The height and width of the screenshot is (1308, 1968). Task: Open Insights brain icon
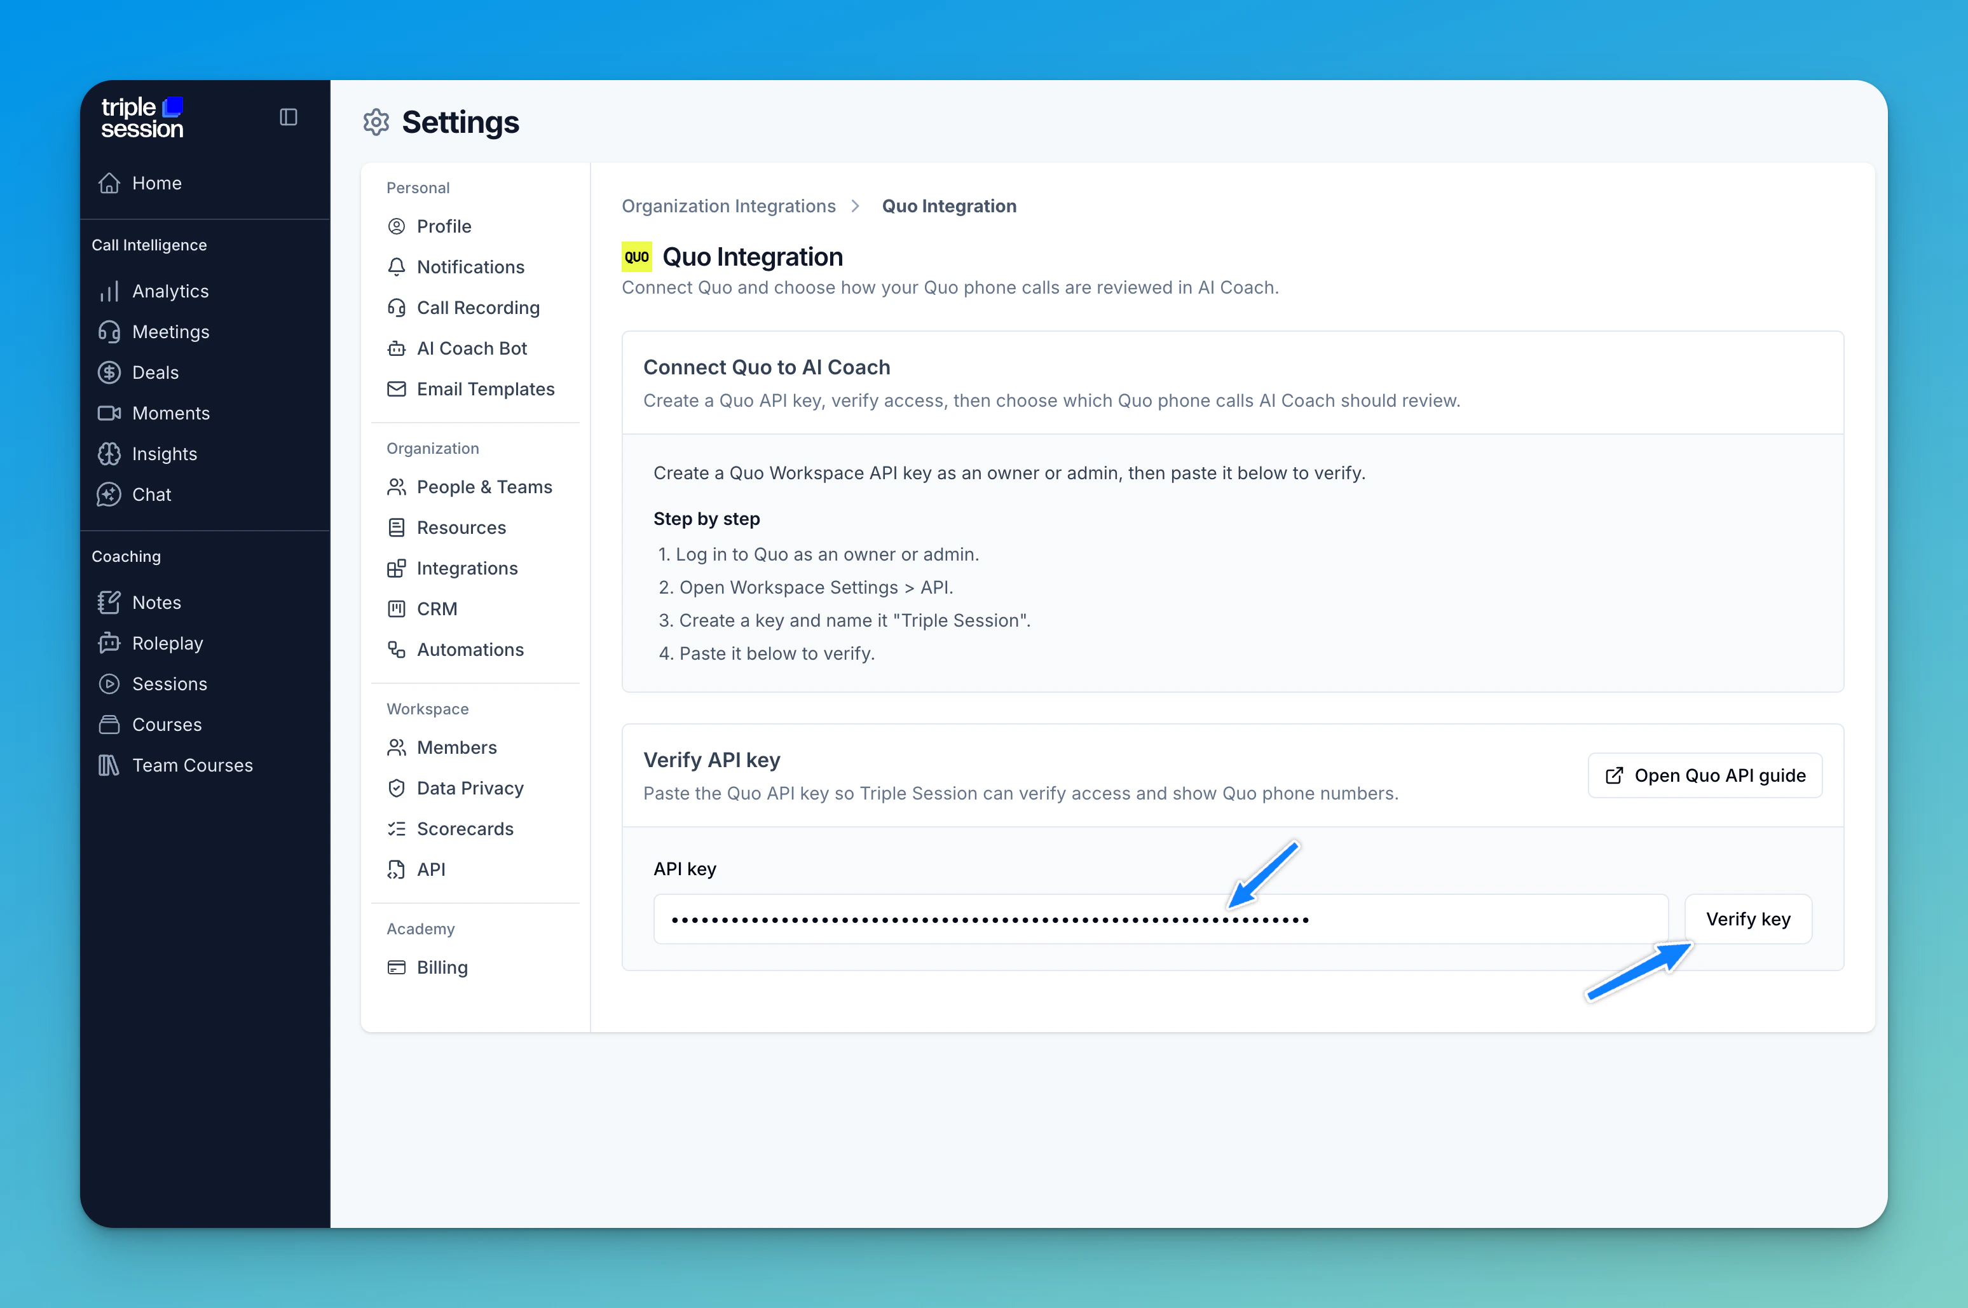[109, 454]
